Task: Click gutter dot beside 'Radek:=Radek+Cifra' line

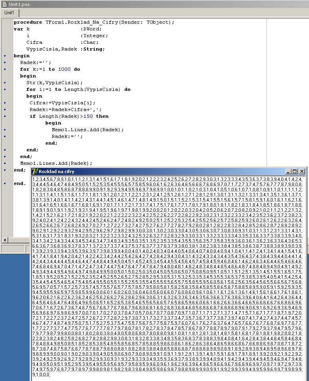Action: pos(5,109)
